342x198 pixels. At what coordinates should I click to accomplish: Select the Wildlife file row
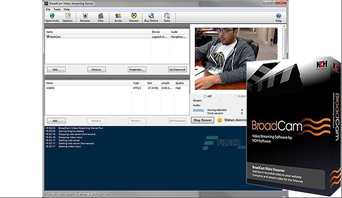pos(117,88)
